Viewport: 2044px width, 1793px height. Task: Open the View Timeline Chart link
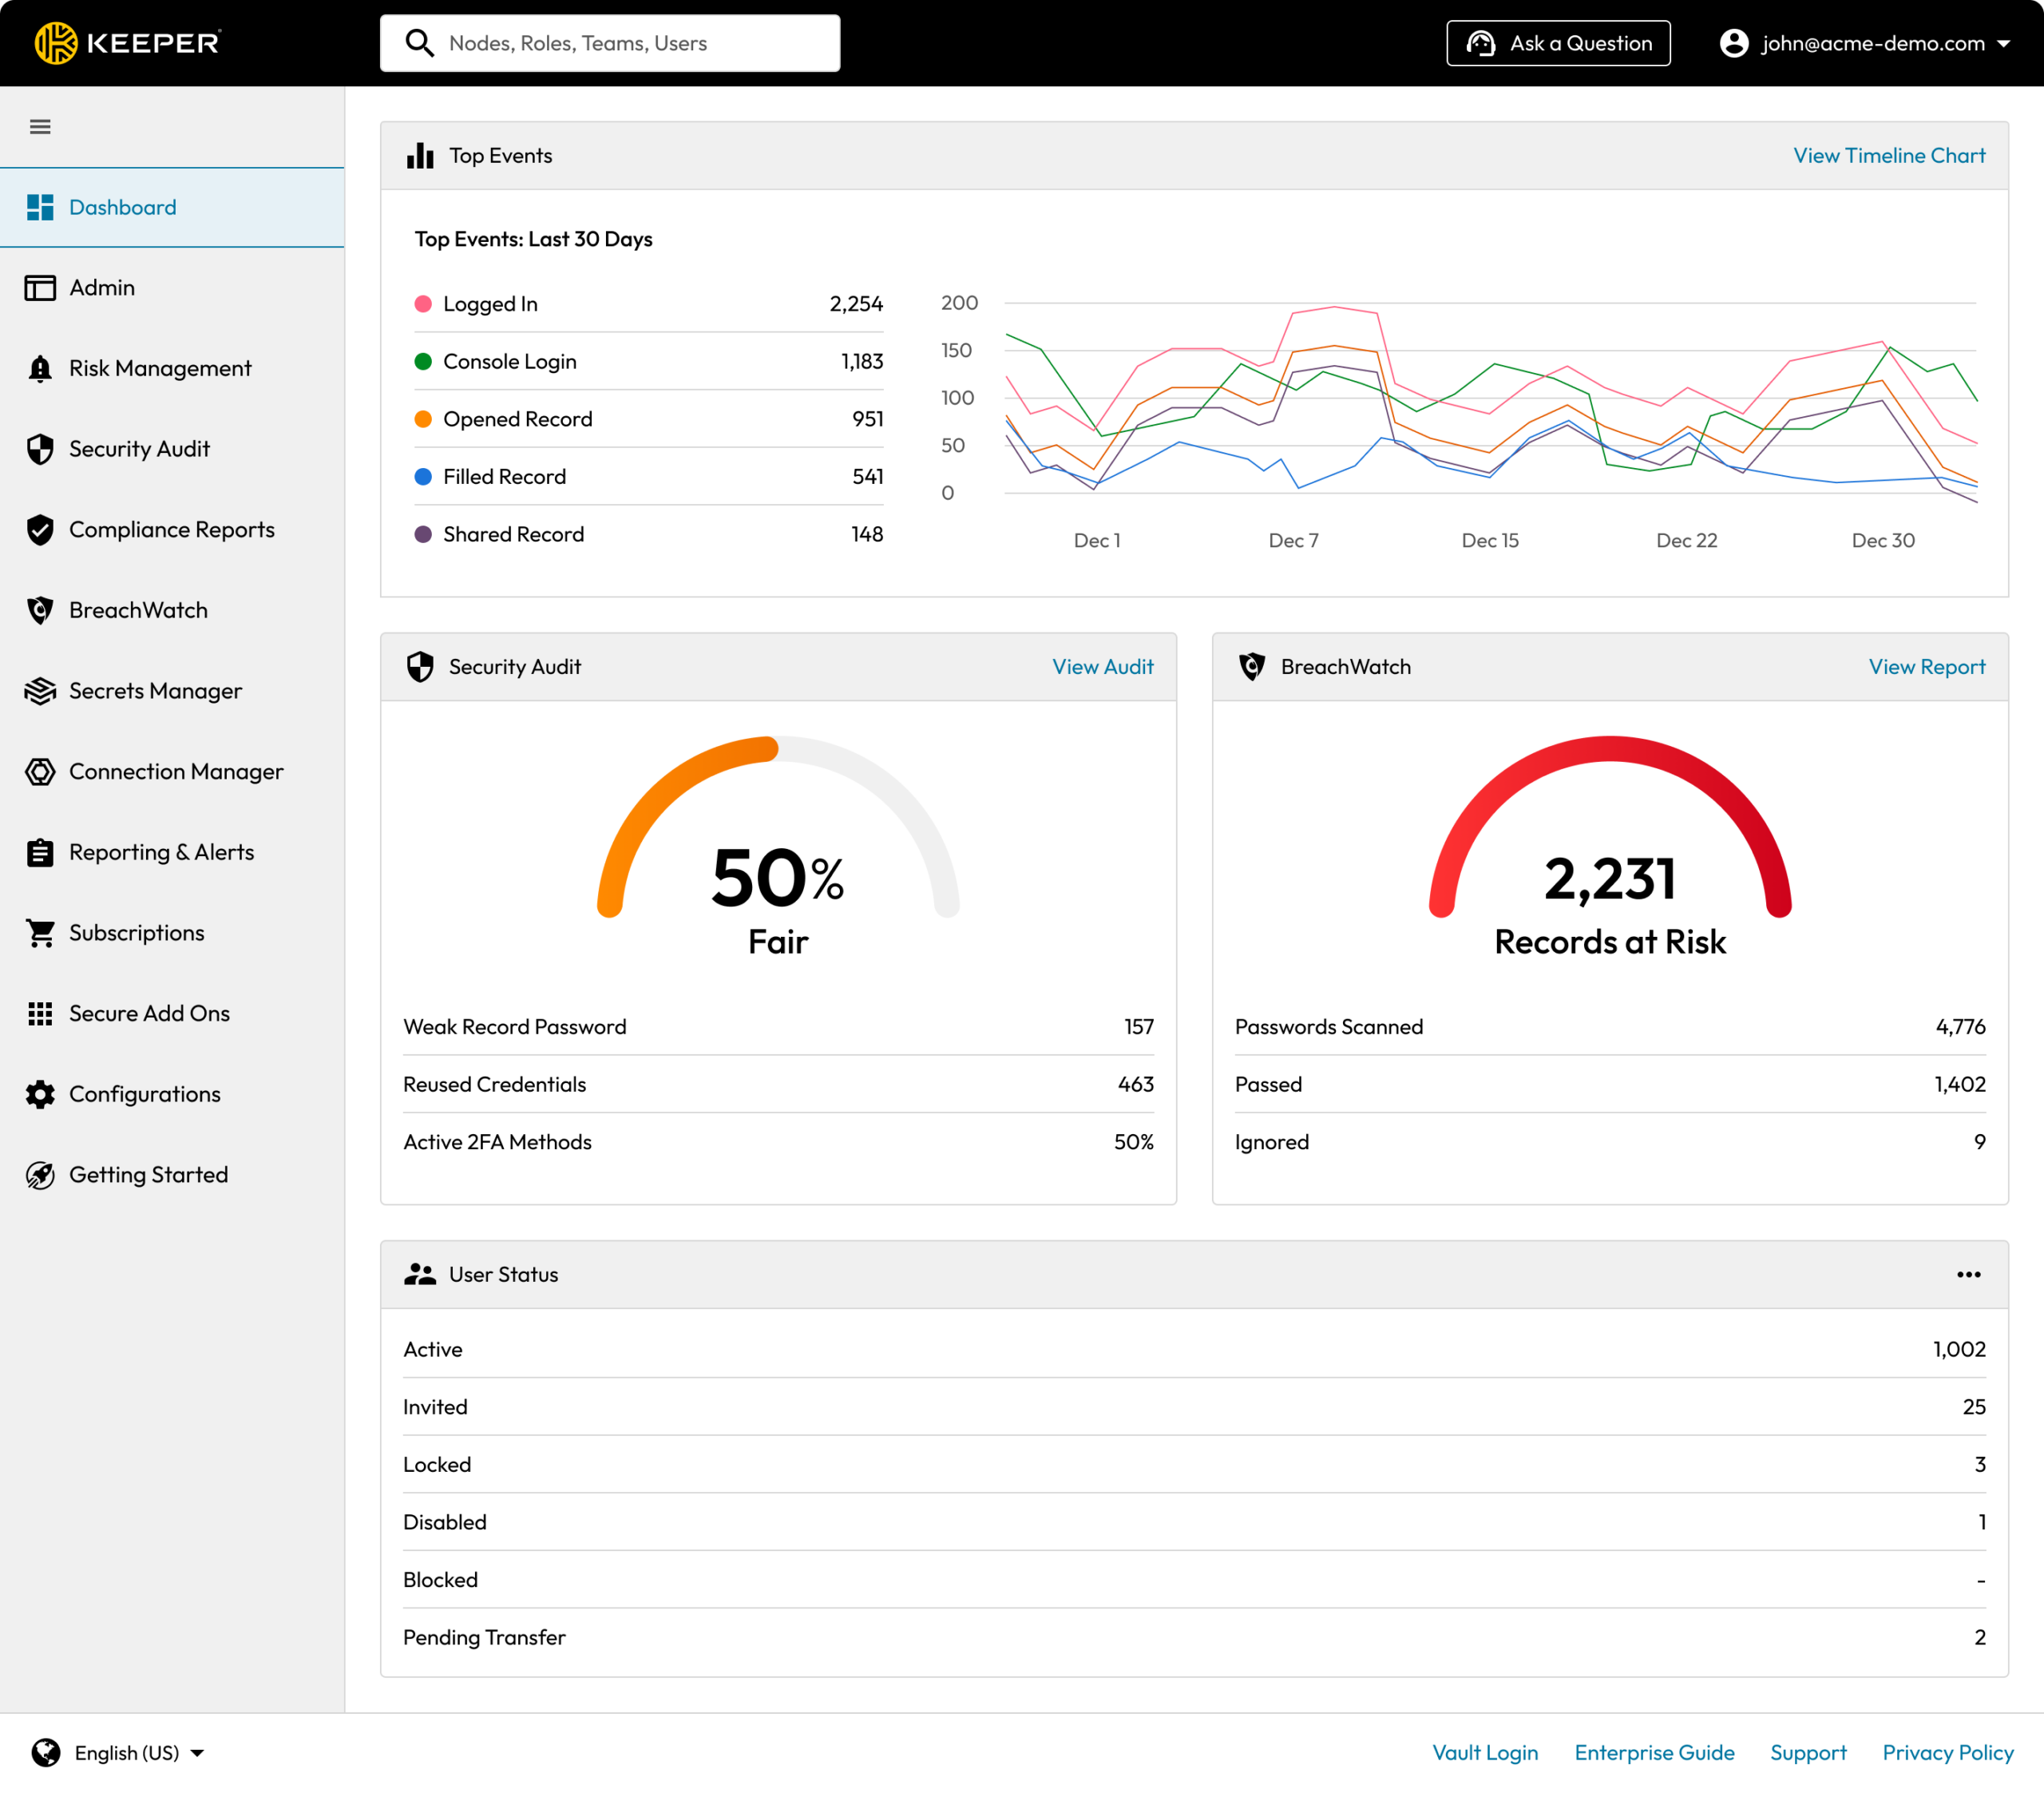click(x=1888, y=155)
